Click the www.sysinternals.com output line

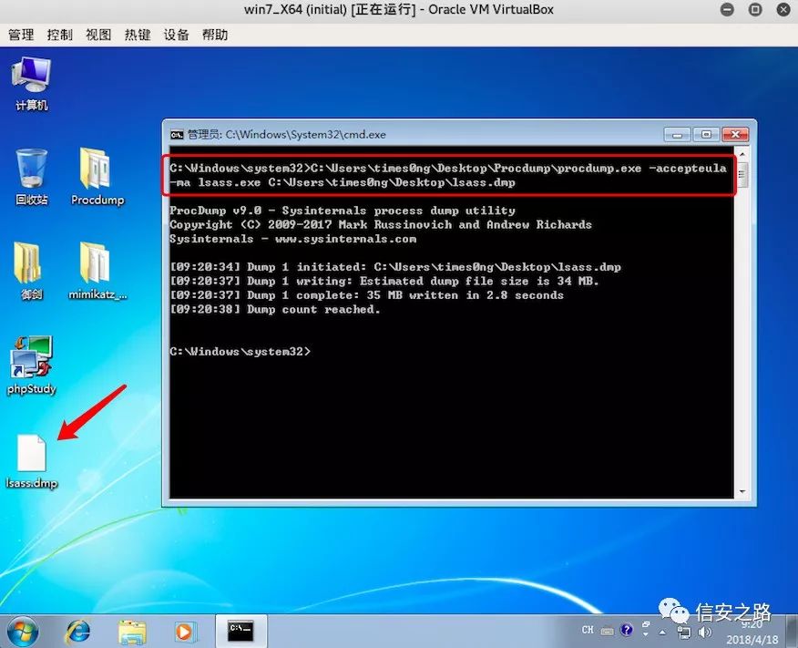tap(292, 240)
